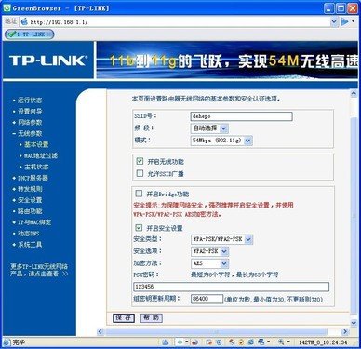Image resolution: width=361 pixels, height=349 pixels.
Task: Open 路由功能 in the sidebar
Action: [30, 211]
